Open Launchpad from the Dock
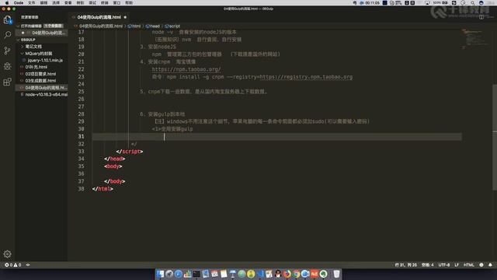Viewport: 497px width, 280px height. [169, 274]
